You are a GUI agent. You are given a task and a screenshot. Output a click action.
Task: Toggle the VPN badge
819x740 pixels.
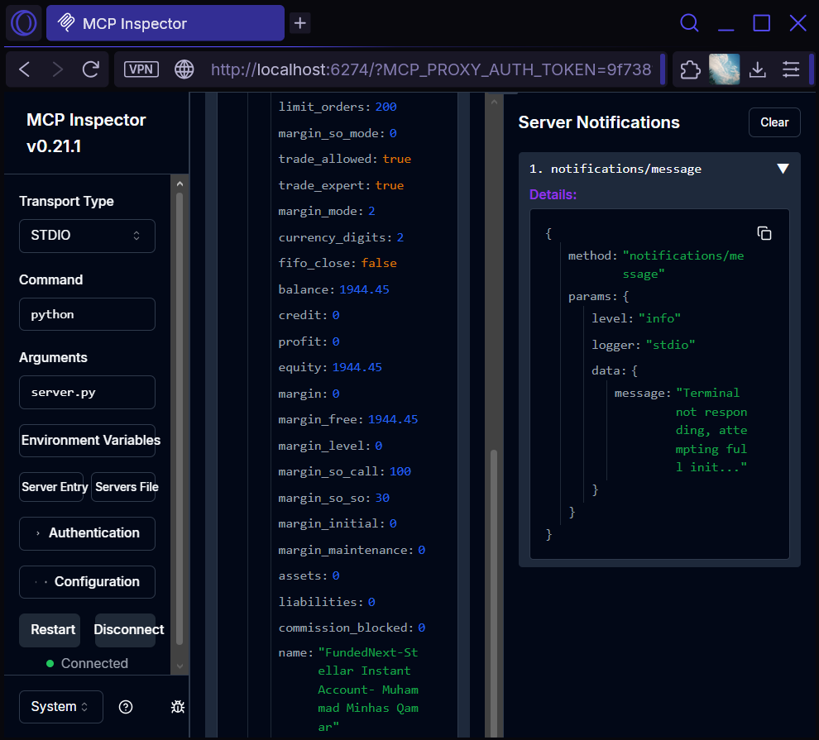coord(141,69)
